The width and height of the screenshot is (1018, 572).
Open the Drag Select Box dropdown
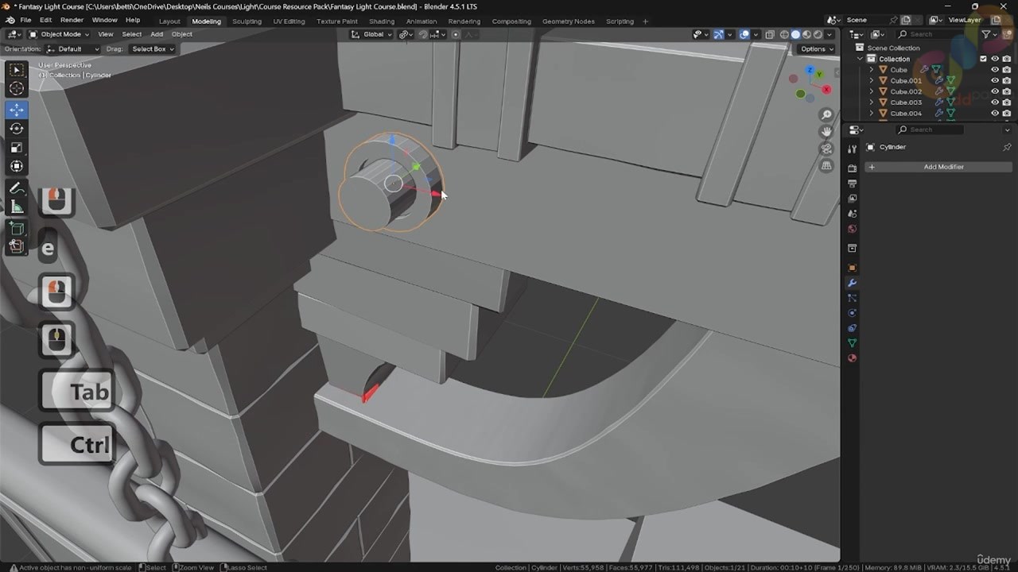pyautogui.click(x=152, y=48)
